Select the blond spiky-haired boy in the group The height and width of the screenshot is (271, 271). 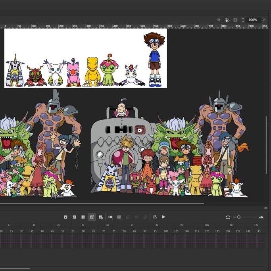[126, 164]
